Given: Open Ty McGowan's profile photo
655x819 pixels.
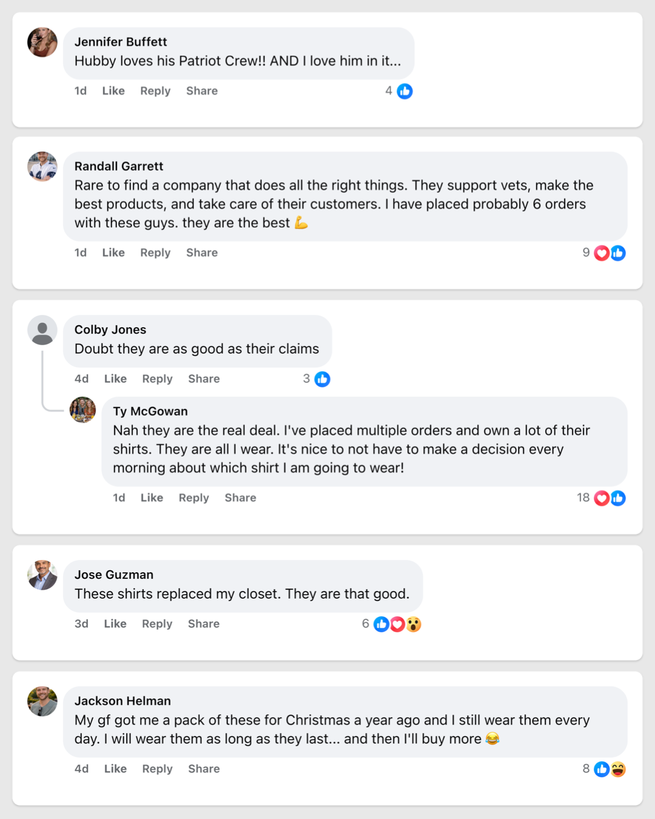Looking at the screenshot, I should pyautogui.click(x=82, y=410).
